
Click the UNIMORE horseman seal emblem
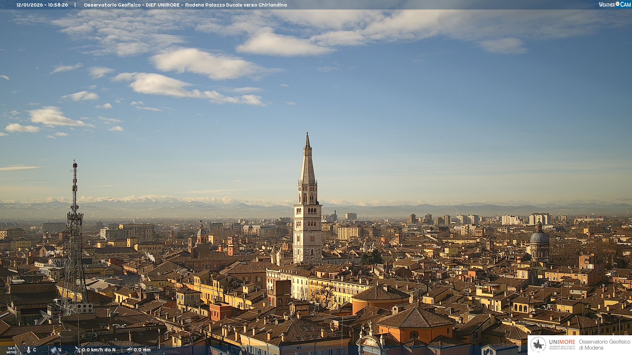[x=539, y=344]
